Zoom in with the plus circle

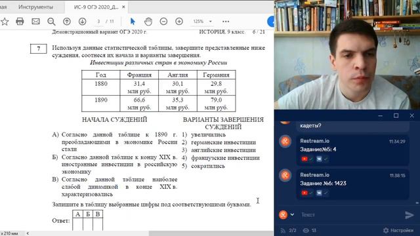[179, 22]
